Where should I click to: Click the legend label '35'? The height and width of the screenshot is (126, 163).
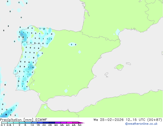pos(62,125)
